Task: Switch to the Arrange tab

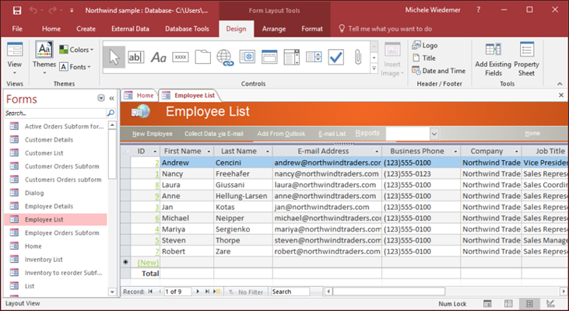Action: [274, 29]
